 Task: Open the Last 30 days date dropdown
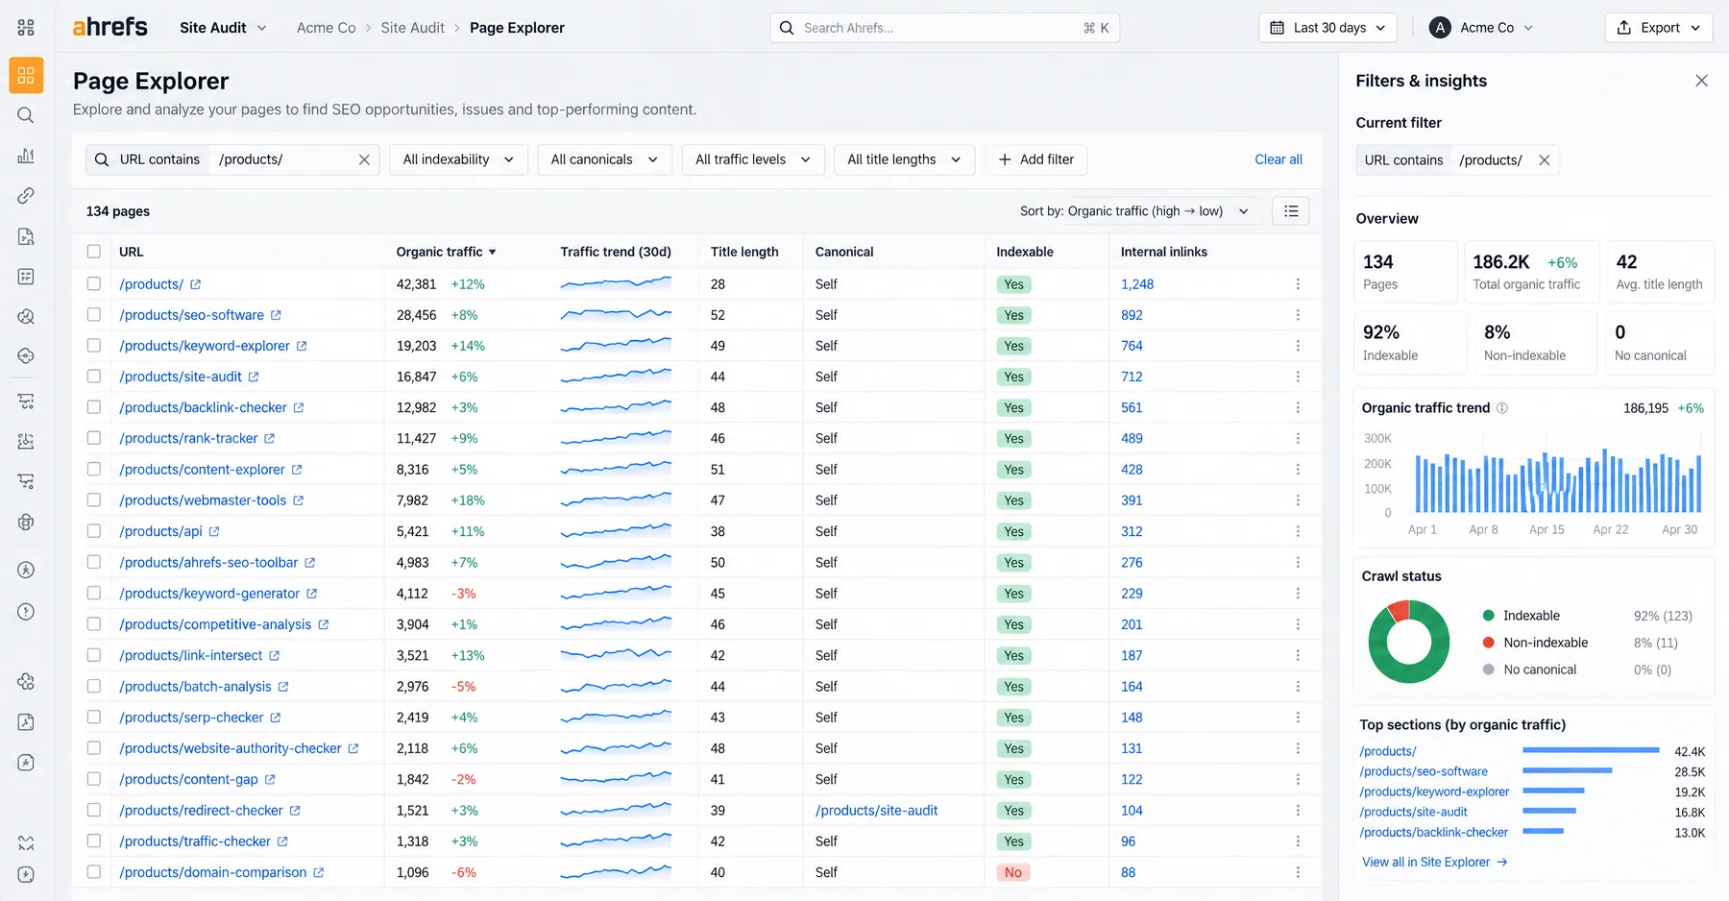(1327, 28)
